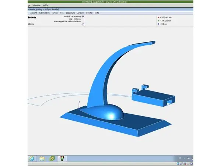Screen dimensions: 221x166
Task: Click 'Mausdoppelklick = Alles markieren' hint text
Action: tap(67, 21)
